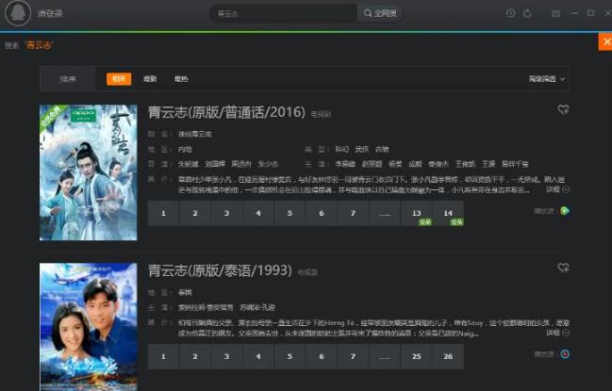612x391 pixels.
Task: Expand the 详情 details for the 2016 series synopsis
Action: tap(557, 189)
